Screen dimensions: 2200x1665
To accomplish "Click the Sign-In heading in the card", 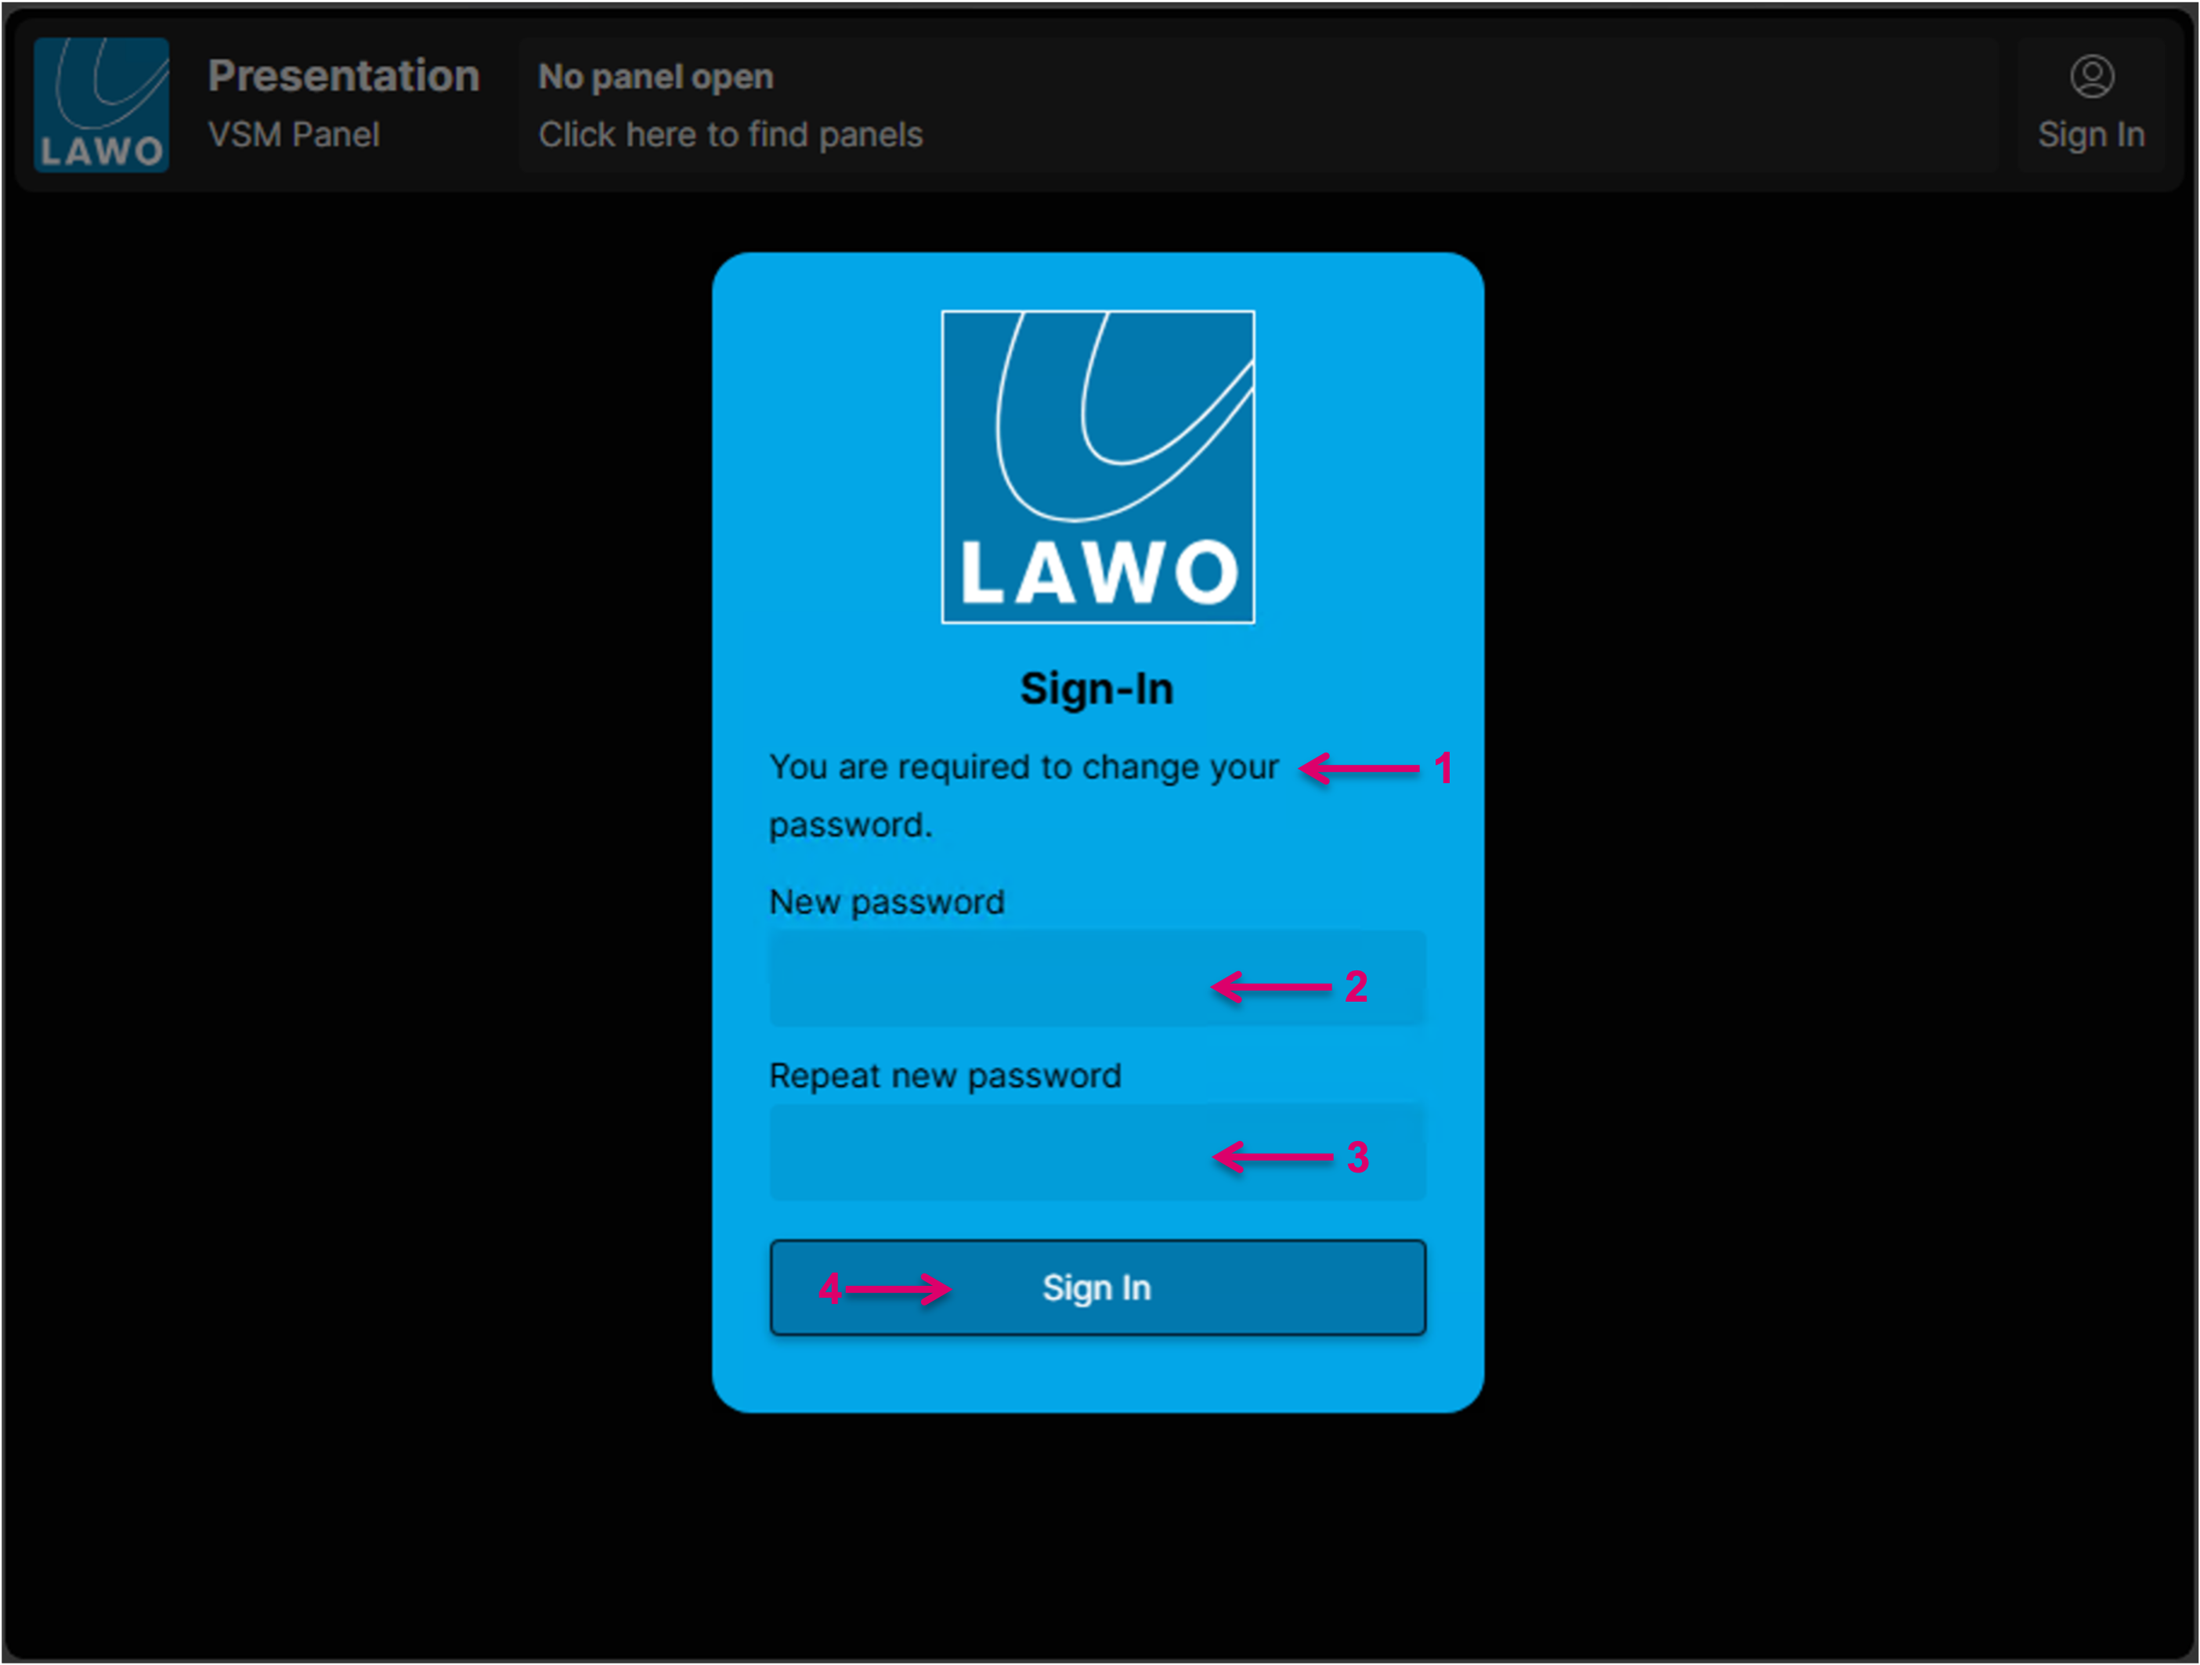I will click(x=1096, y=688).
